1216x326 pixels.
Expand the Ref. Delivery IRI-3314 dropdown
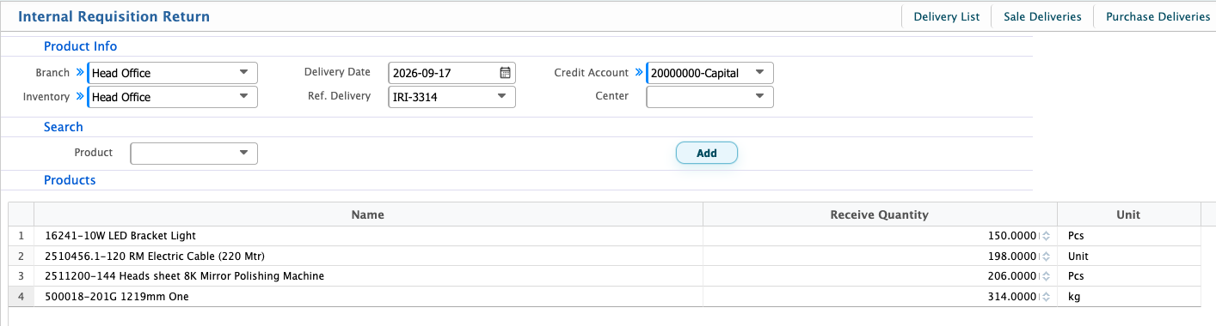coord(501,97)
